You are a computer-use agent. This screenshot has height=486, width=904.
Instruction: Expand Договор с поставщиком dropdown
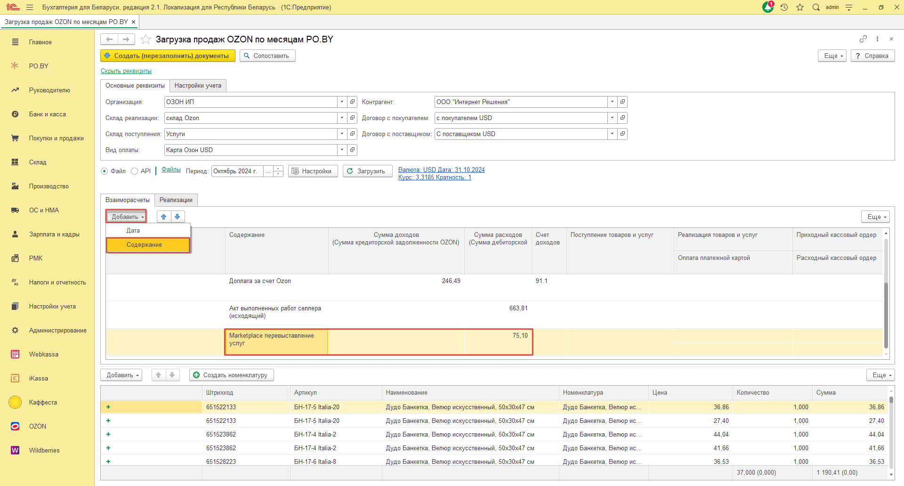[x=612, y=134]
